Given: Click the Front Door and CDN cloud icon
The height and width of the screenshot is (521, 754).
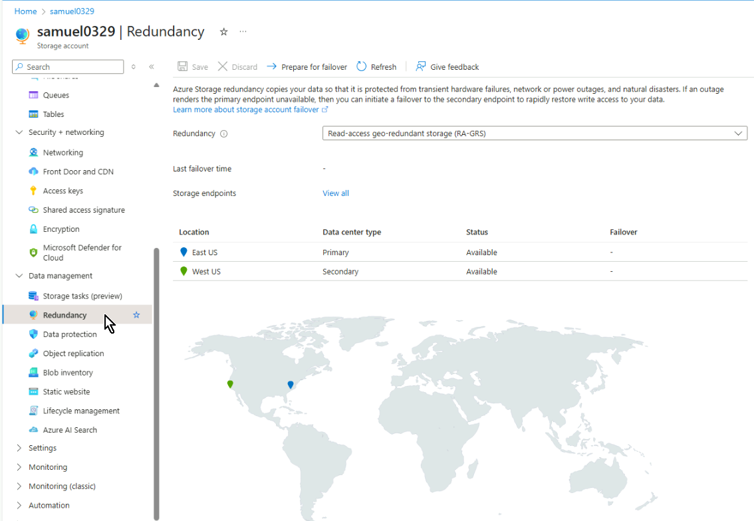Looking at the screenshot, I should click(33, 171).
